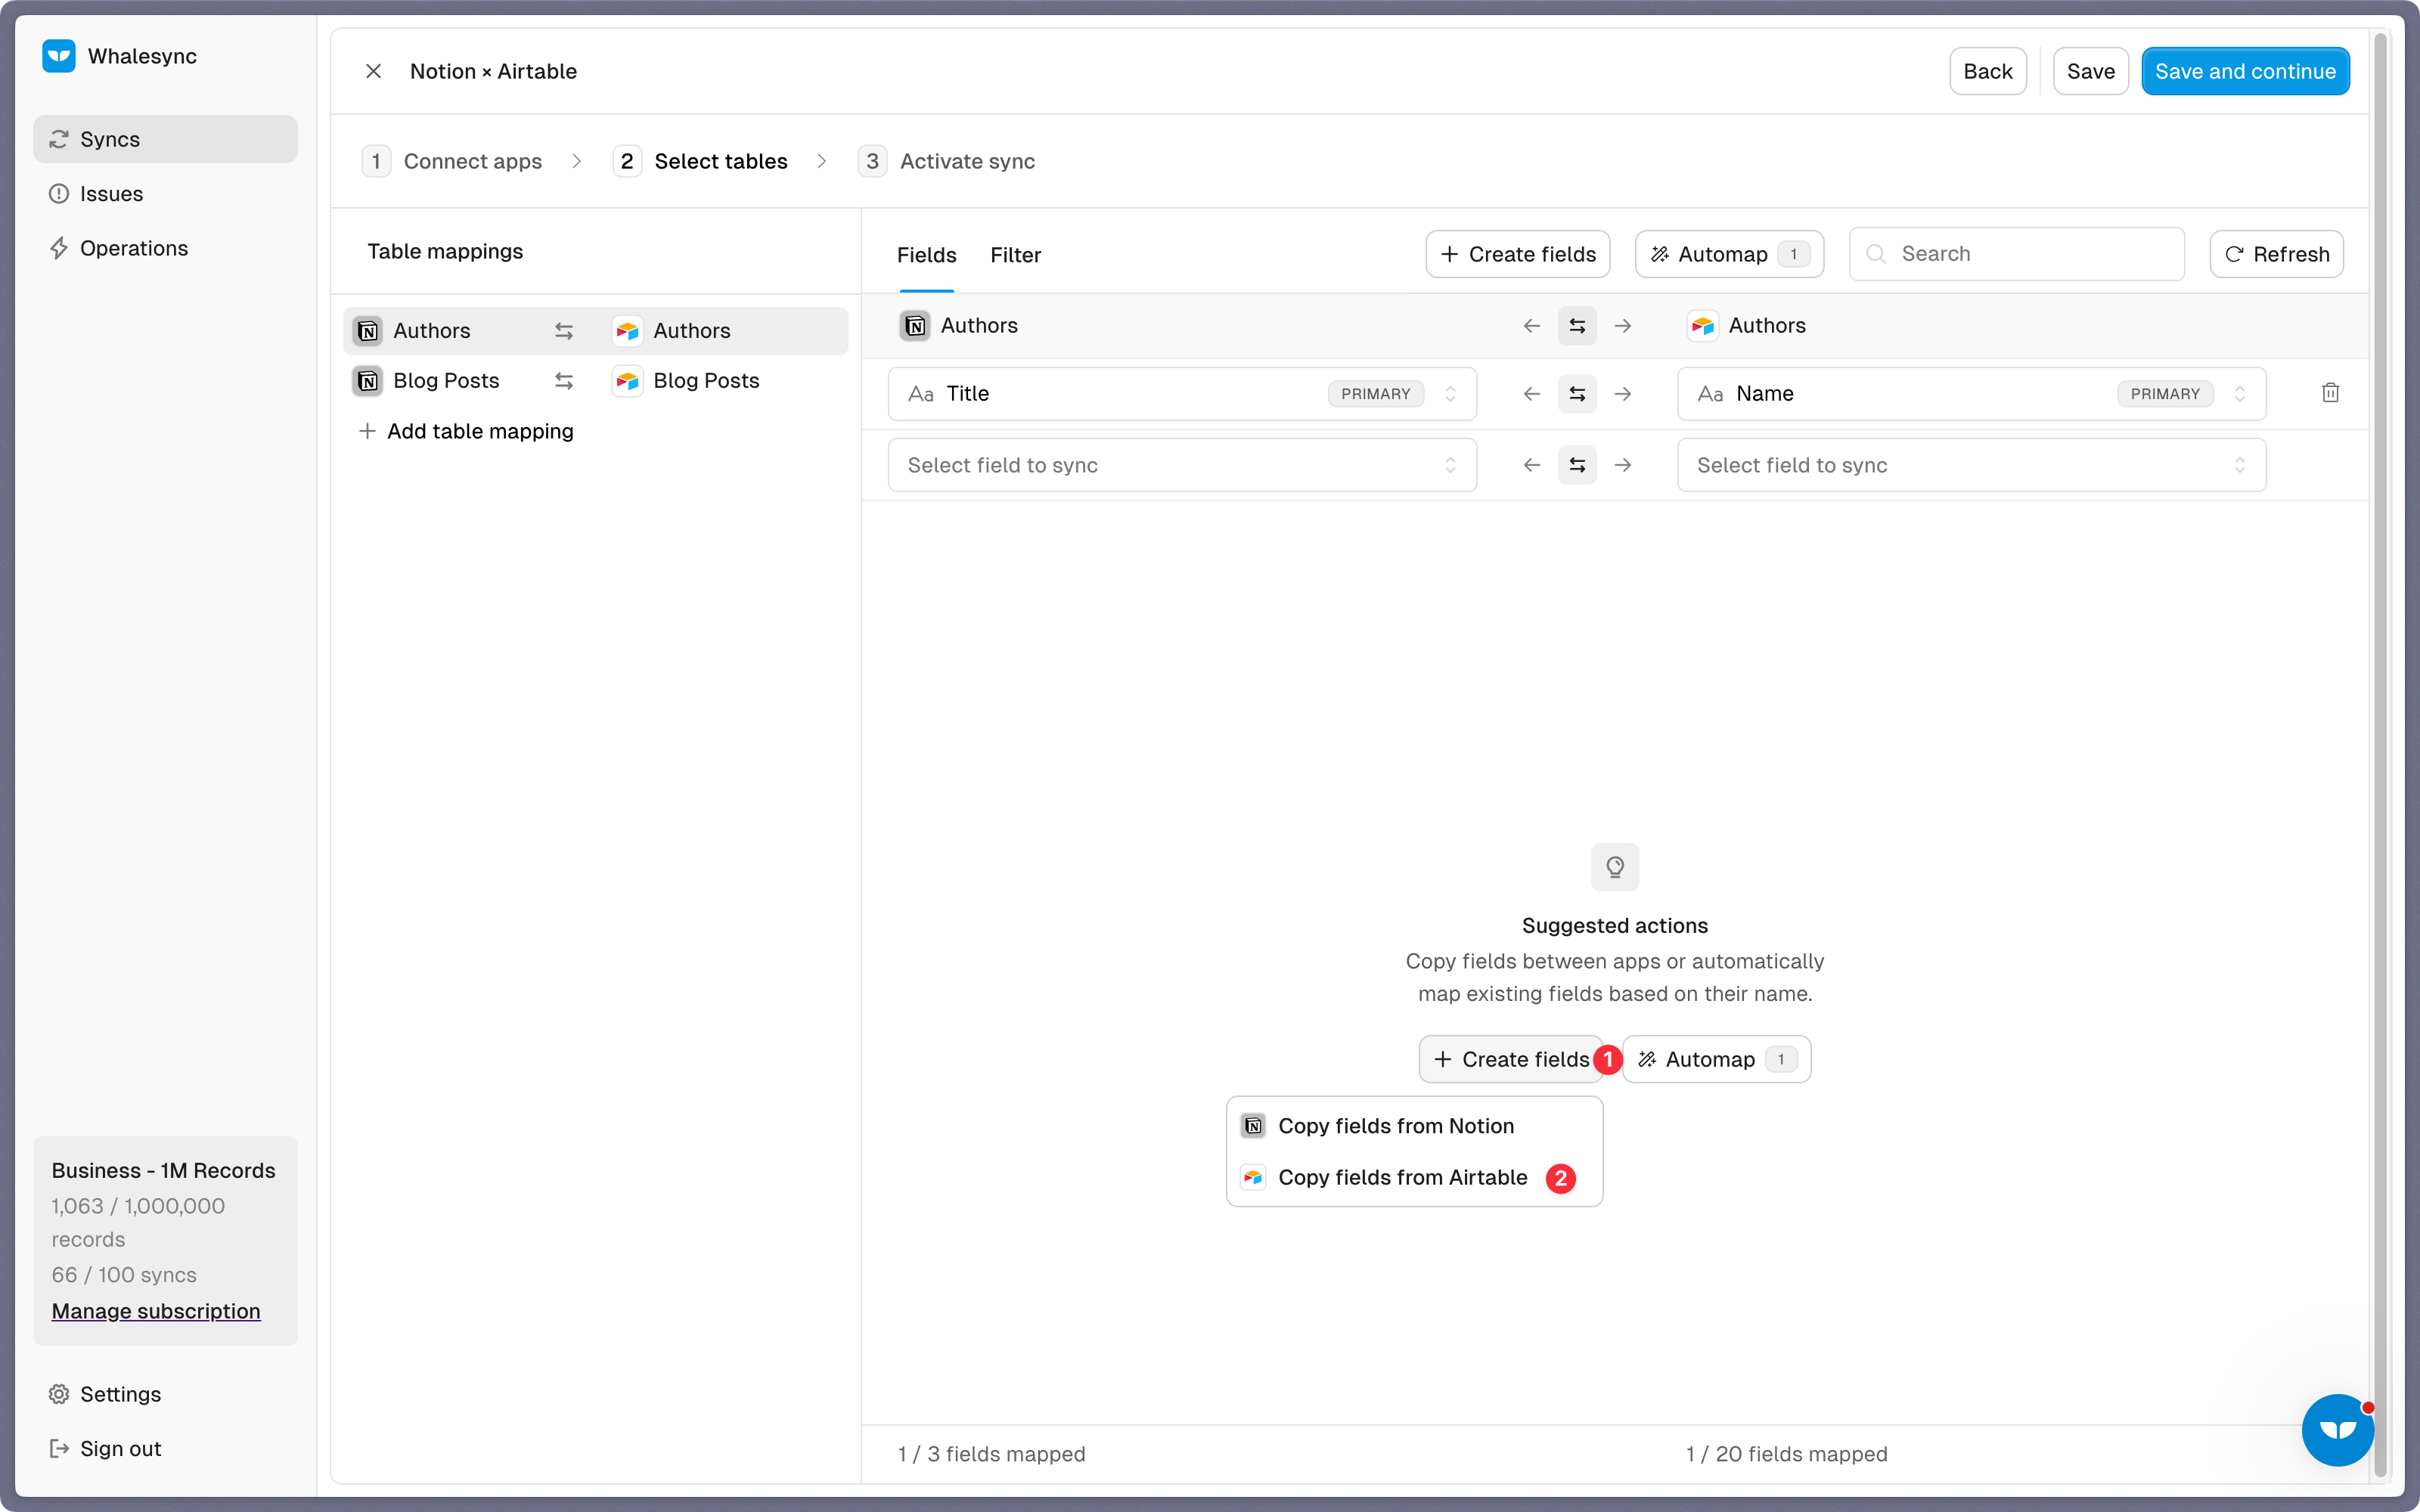Image resolution: width=2420 pixels, height=1512 pixels.
Task: Open Settings in the sidebar
Action: point(165,1393)
